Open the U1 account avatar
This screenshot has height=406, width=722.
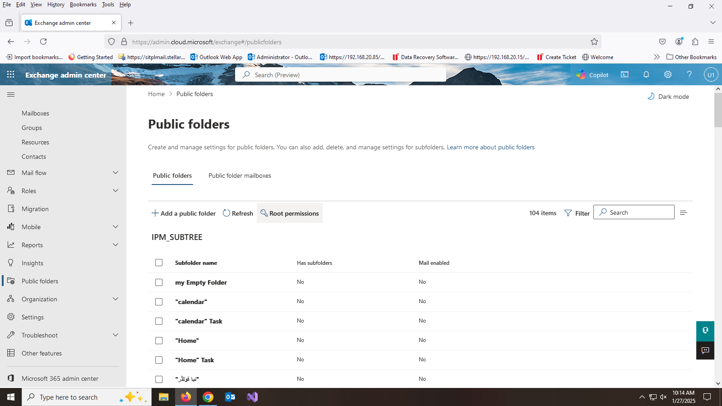point(711,75)
